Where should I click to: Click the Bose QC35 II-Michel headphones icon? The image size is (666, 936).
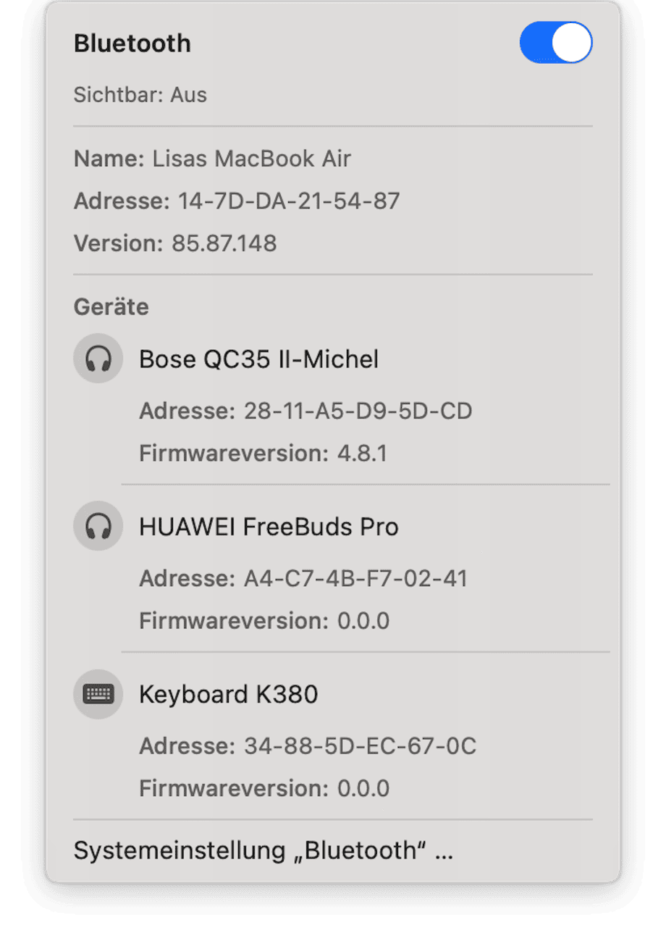(x=98, y=359)
